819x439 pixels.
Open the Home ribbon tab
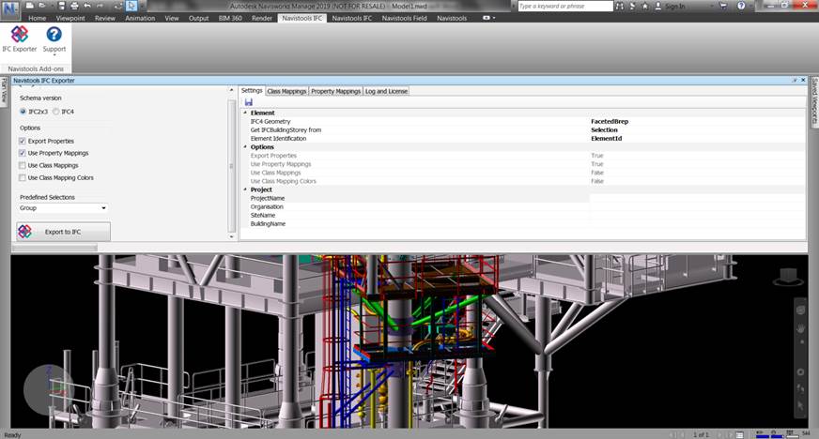tap(37, 18)
